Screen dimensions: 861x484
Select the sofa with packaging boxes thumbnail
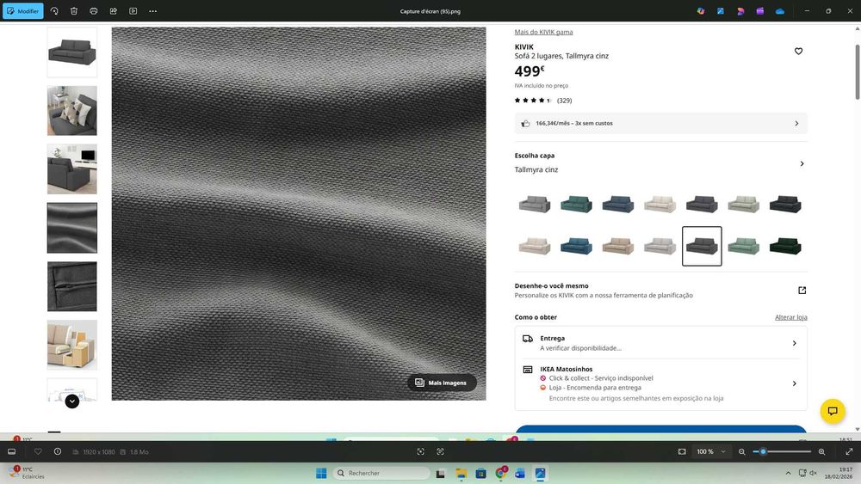(72, 346)
